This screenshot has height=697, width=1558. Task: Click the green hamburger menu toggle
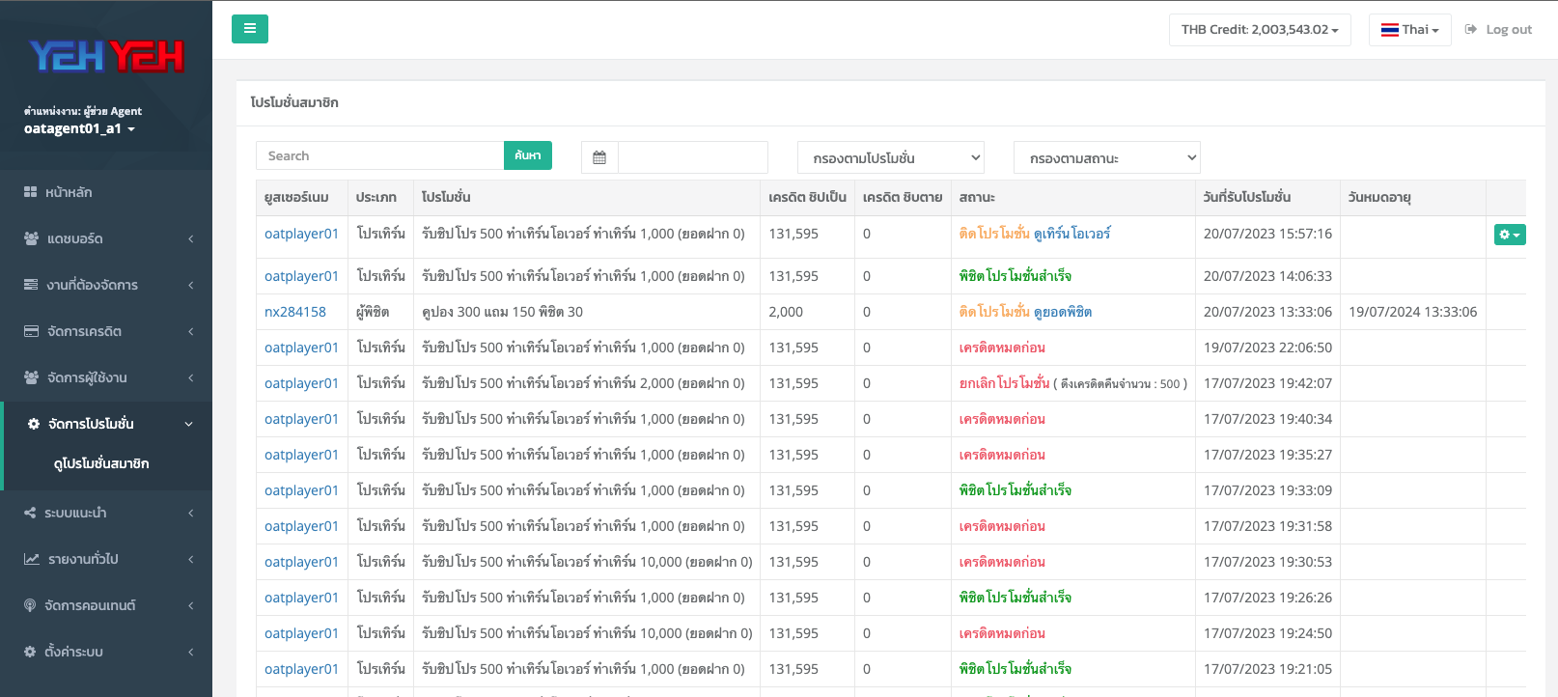[x=249, y=29]
